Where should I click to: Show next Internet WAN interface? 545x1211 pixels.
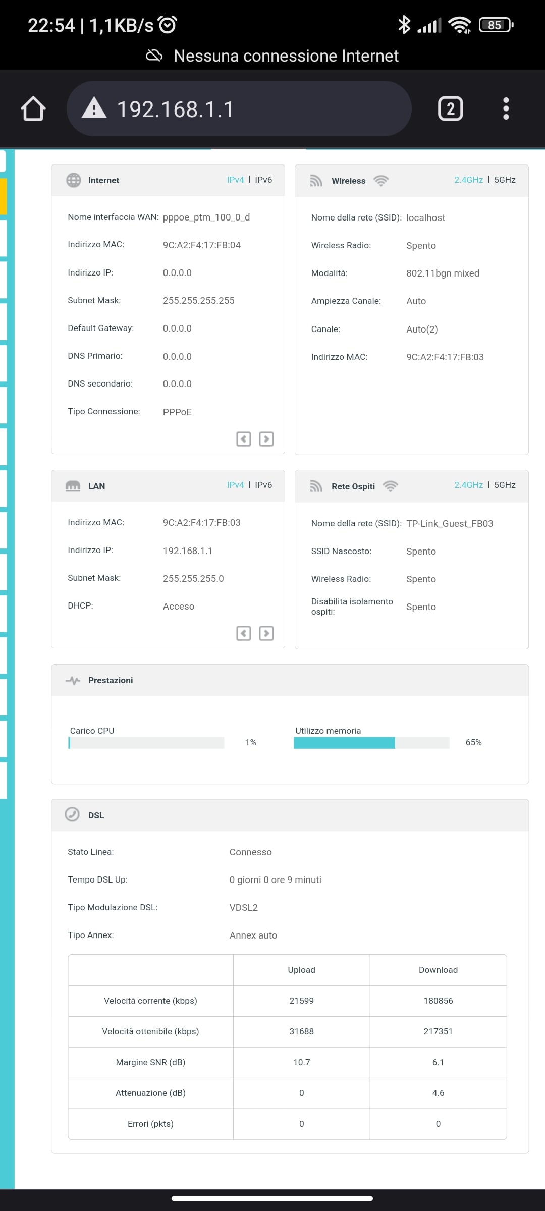(x=266, y=439)
